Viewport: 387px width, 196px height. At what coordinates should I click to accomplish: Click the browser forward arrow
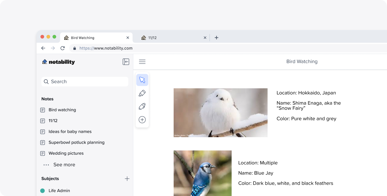tap(53, 48)
